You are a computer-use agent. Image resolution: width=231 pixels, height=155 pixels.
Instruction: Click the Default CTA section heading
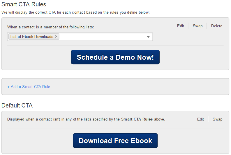click(x=17, y=105)
